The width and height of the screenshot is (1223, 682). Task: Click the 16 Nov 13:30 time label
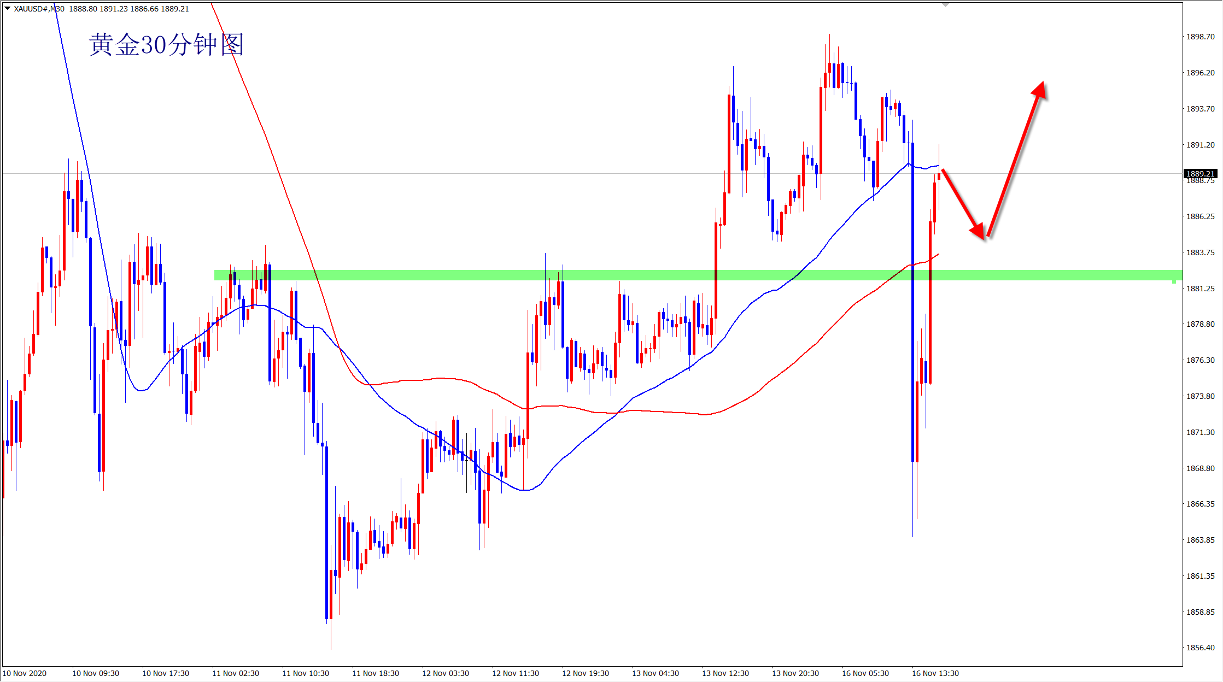click(935, 673)
